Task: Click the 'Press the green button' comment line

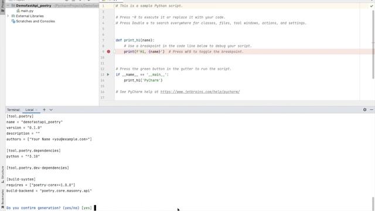Action: point(173,69)
